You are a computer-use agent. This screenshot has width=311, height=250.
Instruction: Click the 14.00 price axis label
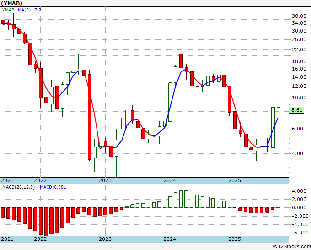tap(299, 77)
